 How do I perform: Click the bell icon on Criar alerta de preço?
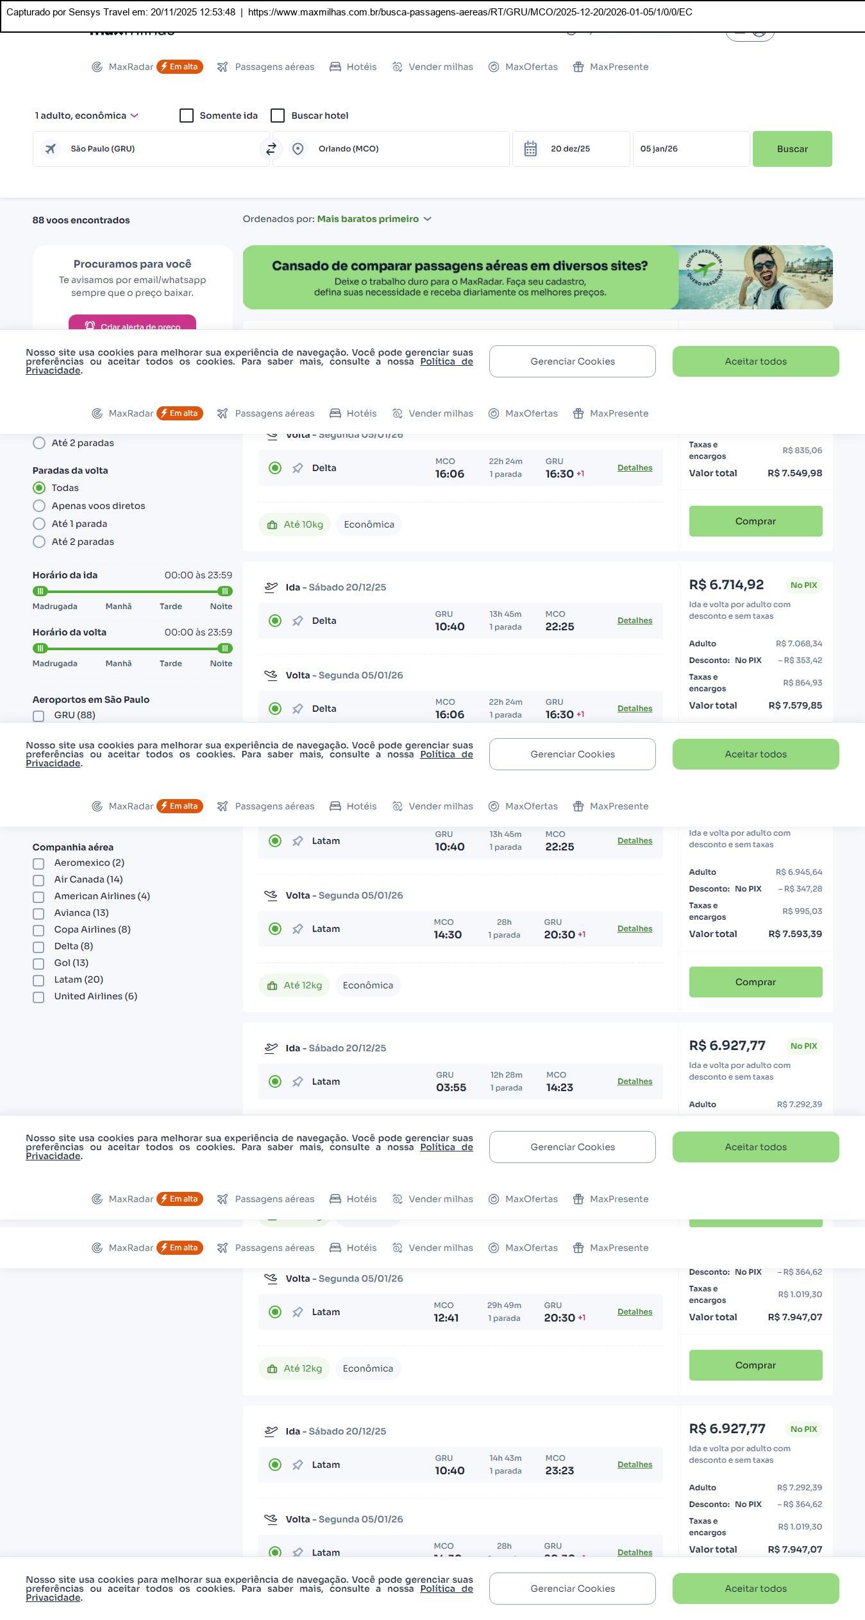click(90, 325)
